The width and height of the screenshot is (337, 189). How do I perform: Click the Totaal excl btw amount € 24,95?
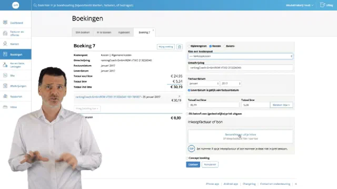[x=176, y=76]
